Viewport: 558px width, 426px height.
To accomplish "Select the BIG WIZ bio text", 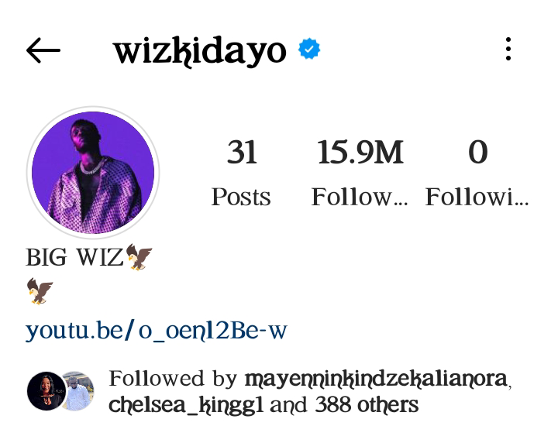I will (74, 257).
